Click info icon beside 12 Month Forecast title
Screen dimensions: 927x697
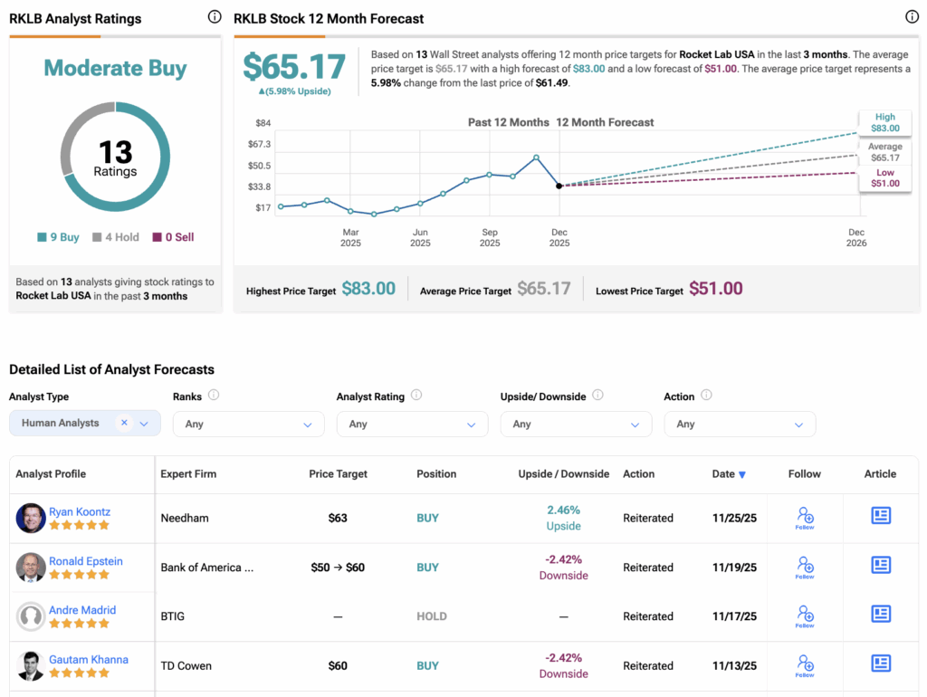pyautogui.click(x=912, y=16)
